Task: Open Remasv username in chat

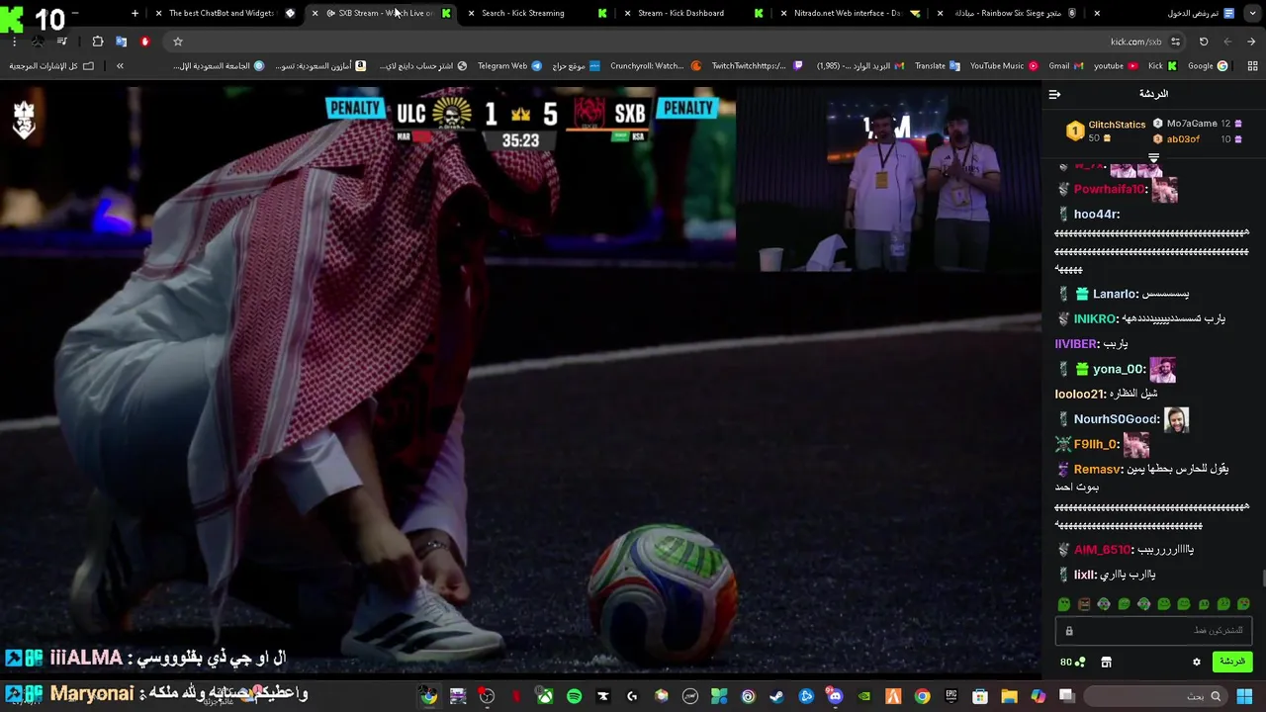Action: [x=1099, y=469]
